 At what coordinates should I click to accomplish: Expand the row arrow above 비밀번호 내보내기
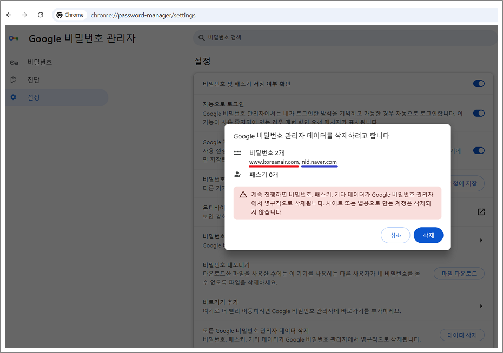(x=481, y=240)
